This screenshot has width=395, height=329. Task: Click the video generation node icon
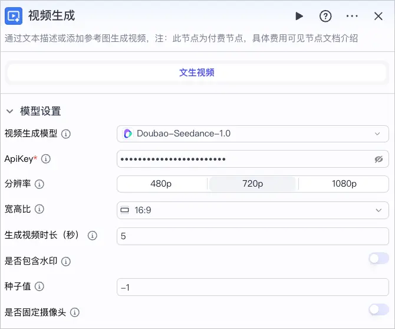click(x=14, y=16)
